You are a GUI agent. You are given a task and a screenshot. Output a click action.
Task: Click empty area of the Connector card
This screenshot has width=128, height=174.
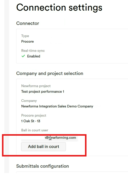83,46
